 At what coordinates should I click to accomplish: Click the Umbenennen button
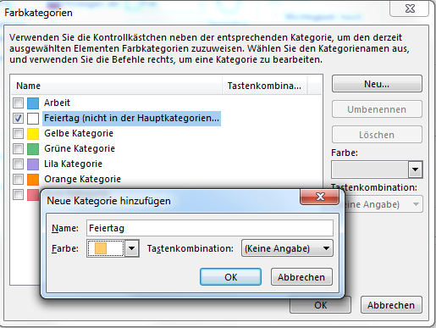[x=377, y=109]
